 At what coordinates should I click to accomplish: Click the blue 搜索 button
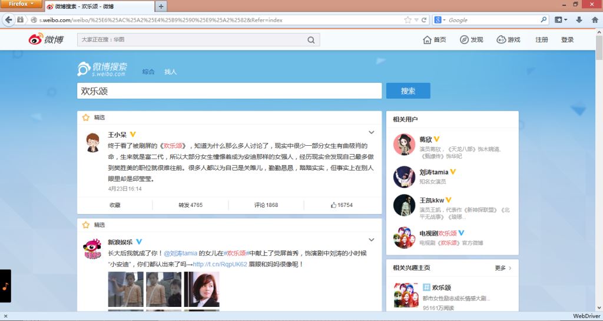pyautogui.click(x=408, y=91)
